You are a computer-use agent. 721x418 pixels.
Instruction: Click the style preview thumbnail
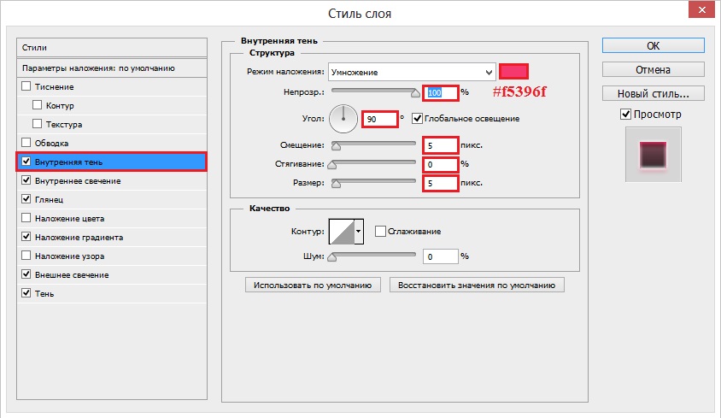[653, 155]
